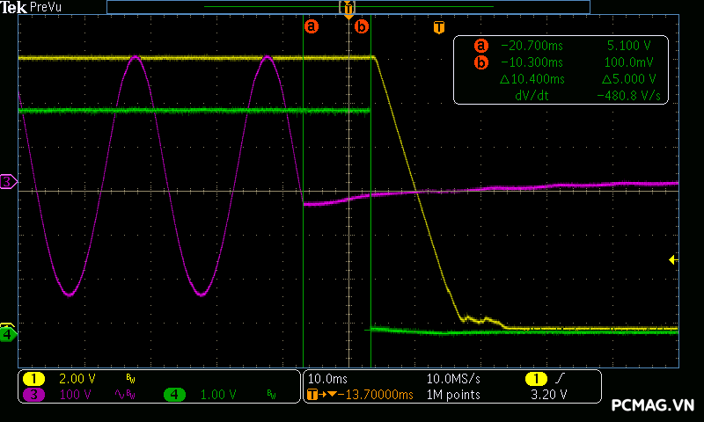Select the green channel 4 ground marker
Screen dimensions: 704x422
pyautogui.click(x=8, y=334)
